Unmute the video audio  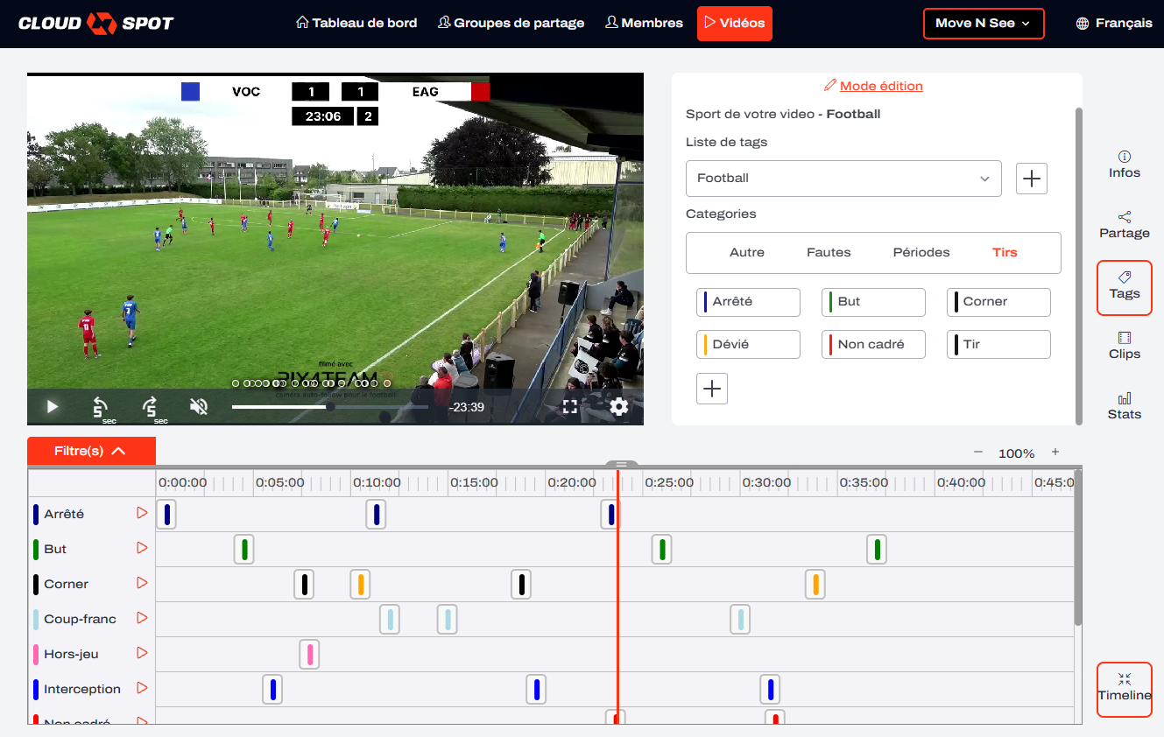click(x=200, y=406)
